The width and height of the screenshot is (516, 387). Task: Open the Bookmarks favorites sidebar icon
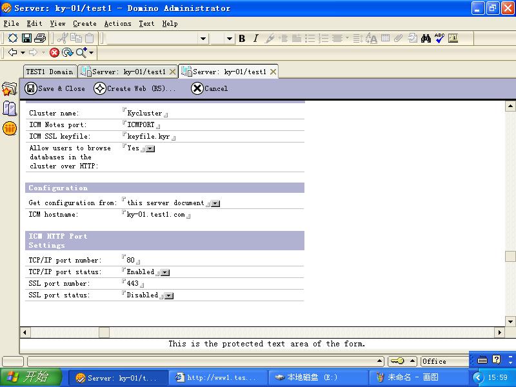point(9,89)
